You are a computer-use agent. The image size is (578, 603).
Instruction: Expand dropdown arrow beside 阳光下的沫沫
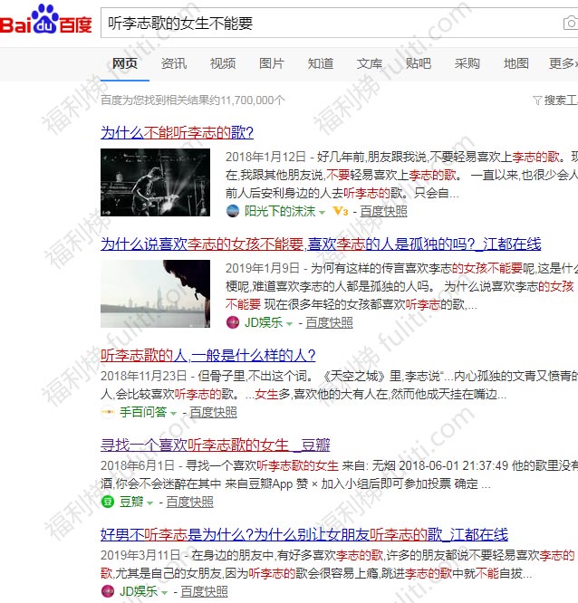323,212
